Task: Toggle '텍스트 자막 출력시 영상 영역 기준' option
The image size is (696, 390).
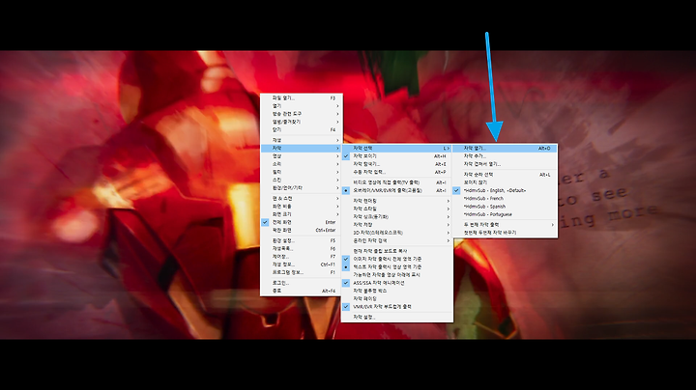Action: point(397,266)
